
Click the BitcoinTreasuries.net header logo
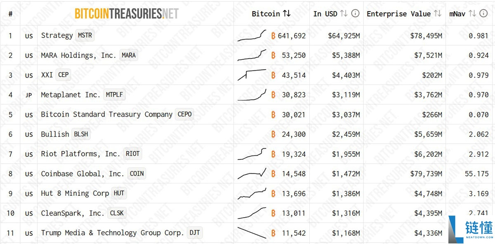(126, 13)
